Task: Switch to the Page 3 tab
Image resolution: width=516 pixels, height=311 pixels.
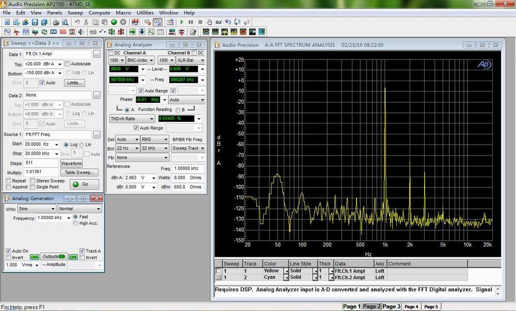Action: (x=391, y=306)
